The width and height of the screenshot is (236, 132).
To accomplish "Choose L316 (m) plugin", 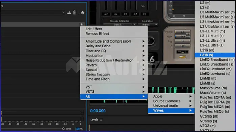I will tap(215, 50).
